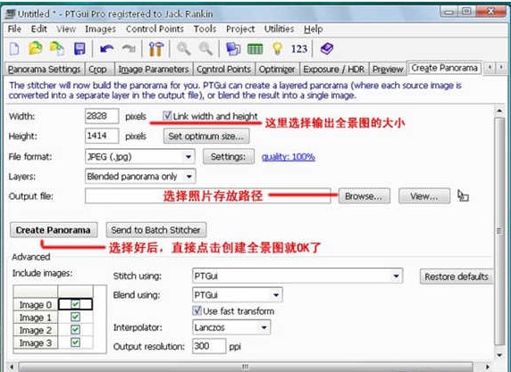This screenshot has width=511, height=372.
Task: Click the View output button
Action: pyautogui.click(x=424, y=196)
